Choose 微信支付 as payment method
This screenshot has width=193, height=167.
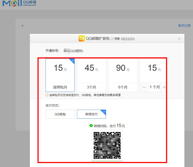91,114
